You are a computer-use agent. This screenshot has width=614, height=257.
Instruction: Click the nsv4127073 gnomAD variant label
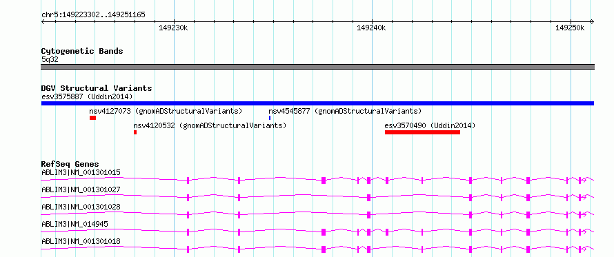(x=166, y=111)
